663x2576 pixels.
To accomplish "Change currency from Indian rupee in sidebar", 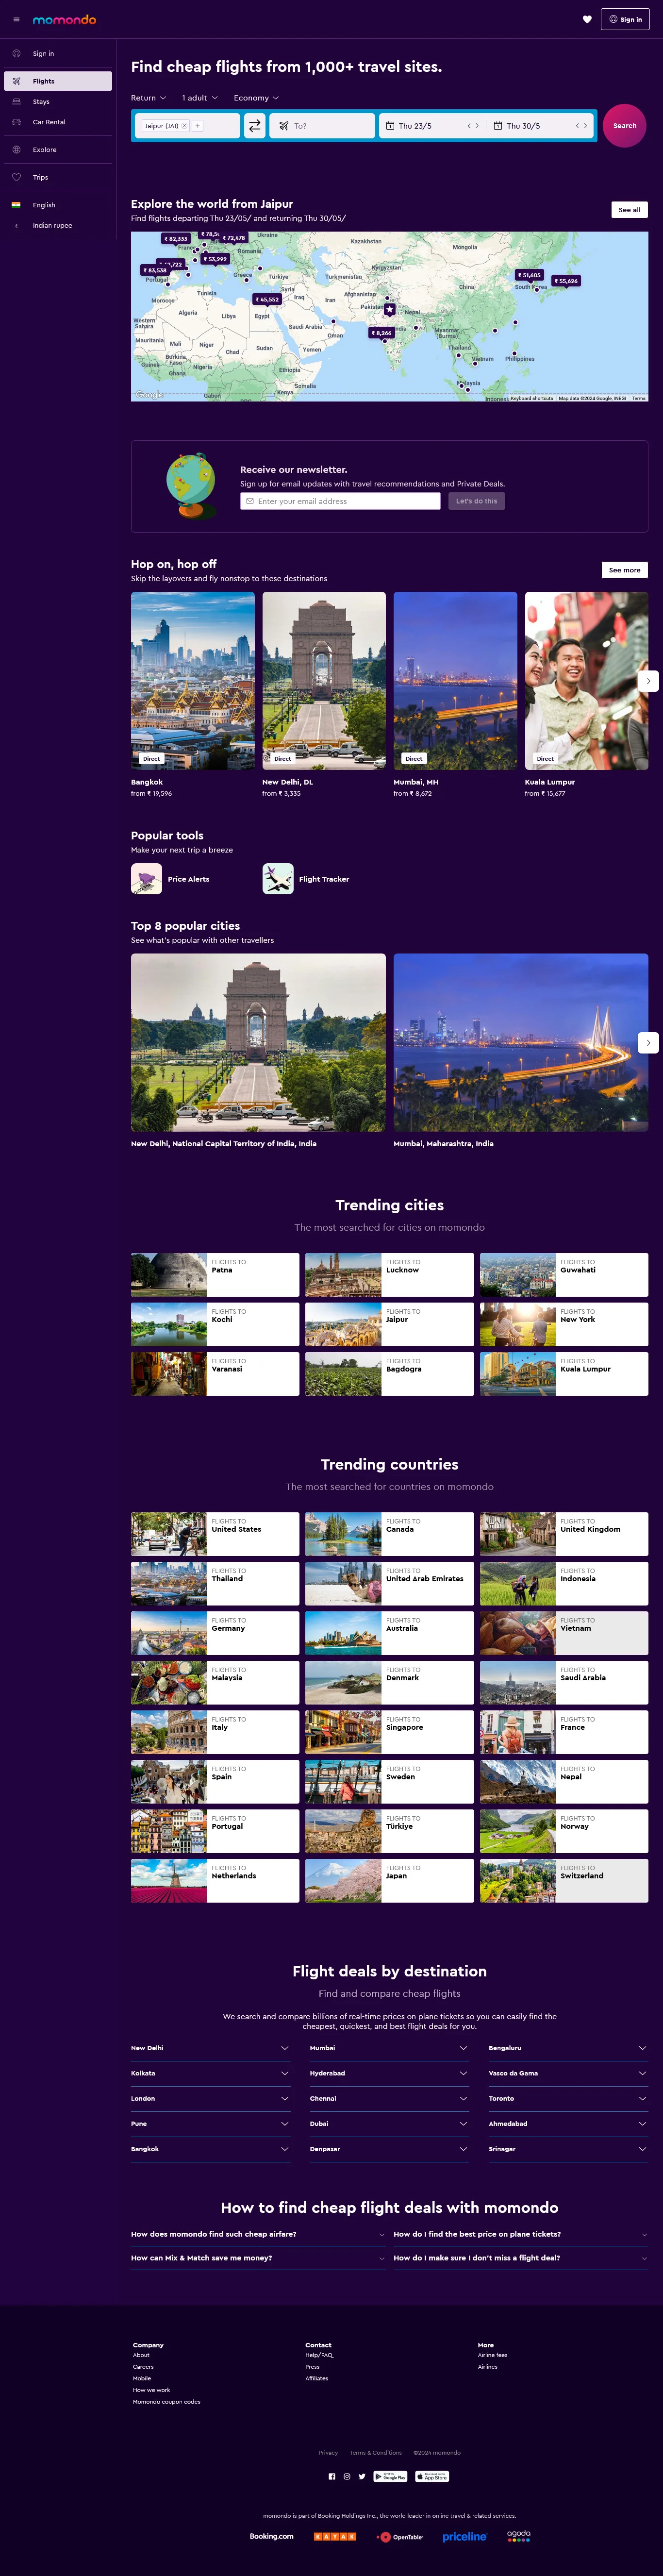I will pyautogui.click(x=58, y=225).
